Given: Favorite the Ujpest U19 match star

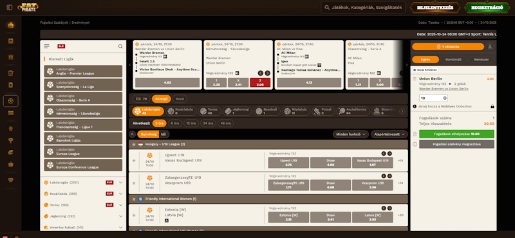Looking at the screenshot, I should (x=134, y=161).
